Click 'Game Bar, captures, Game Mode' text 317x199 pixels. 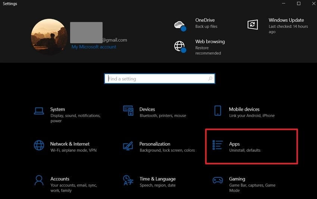click(x=252, y=188)
